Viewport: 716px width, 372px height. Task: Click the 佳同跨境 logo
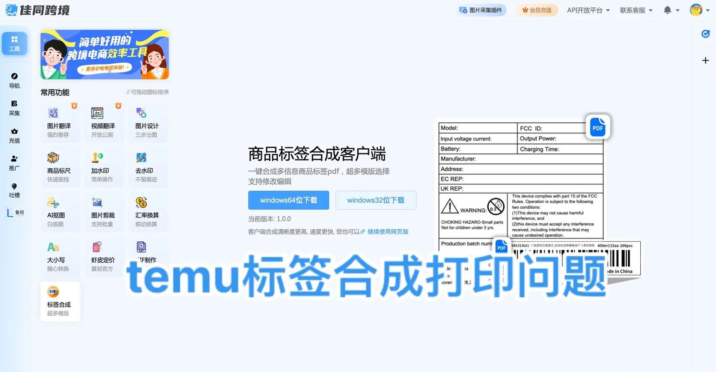[x=37, y=10]
